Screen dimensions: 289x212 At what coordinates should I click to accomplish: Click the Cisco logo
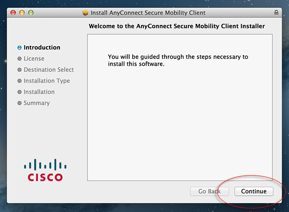pyautogui.click(x=45, y=170)
